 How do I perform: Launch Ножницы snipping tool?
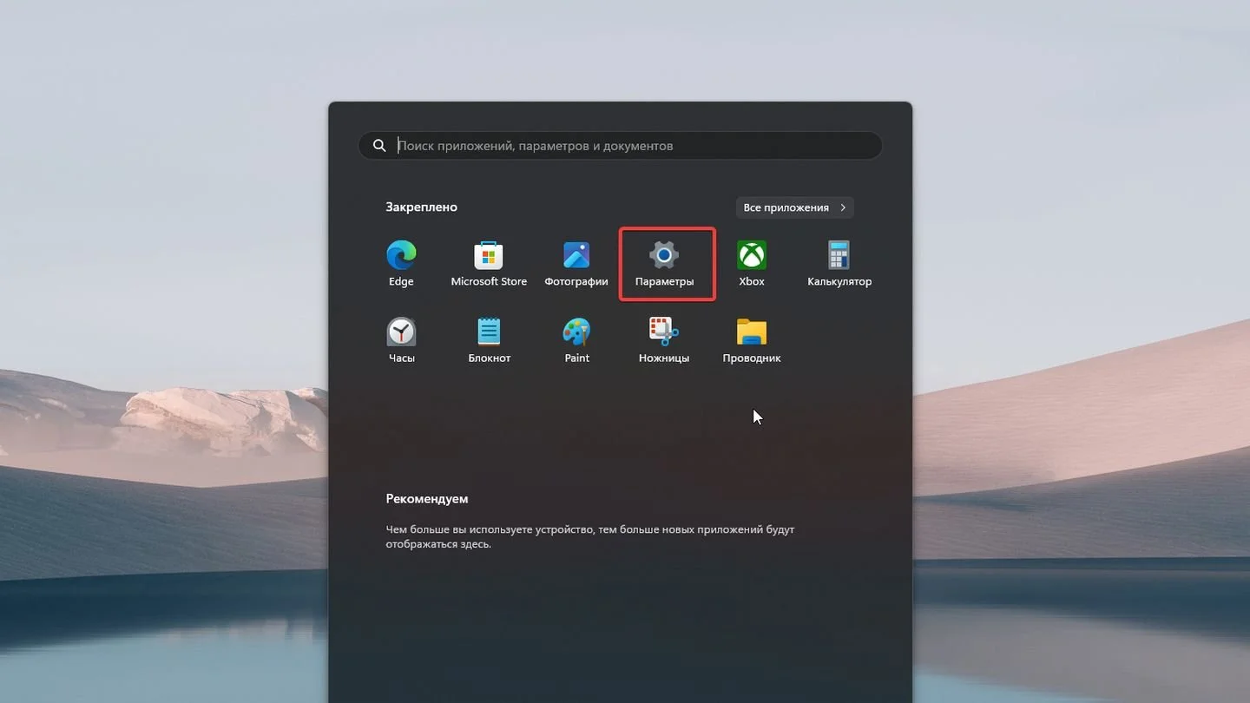tap(664, 340)
